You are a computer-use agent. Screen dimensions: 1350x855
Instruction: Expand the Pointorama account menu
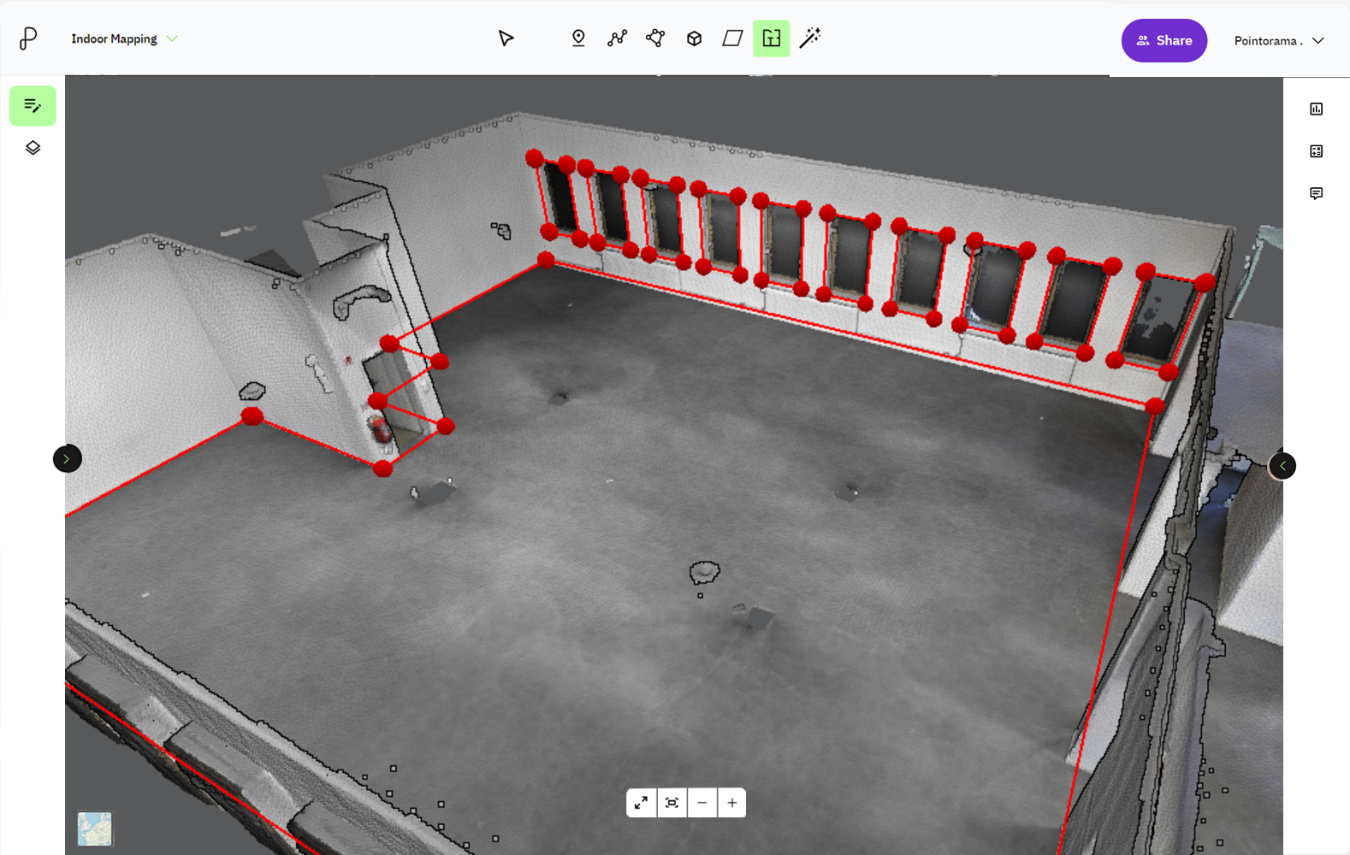pos(1279,41)
